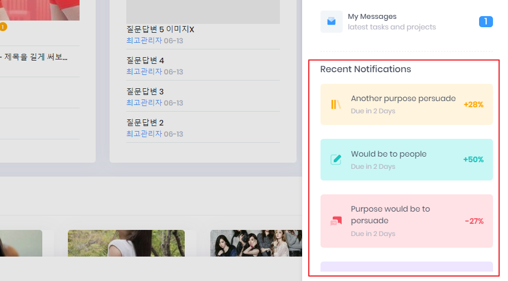Click author 최고관리자 under 질문답변 3
The width and height of the screenshot is (508, 281).
tap(144, 103)
